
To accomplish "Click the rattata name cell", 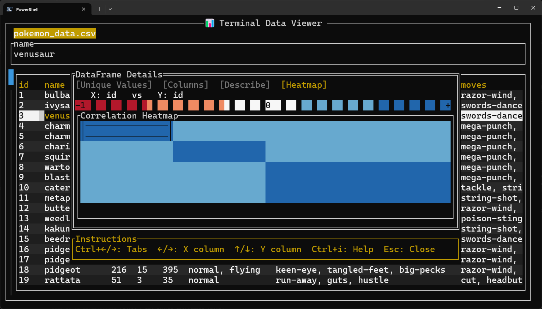I will tap(62, 280).
